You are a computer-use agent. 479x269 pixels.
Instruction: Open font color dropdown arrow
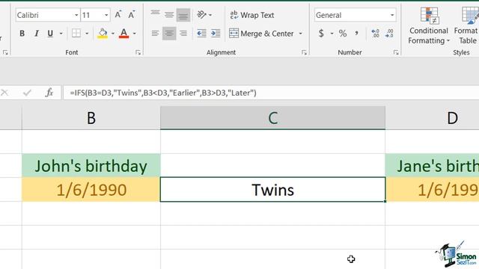point(135,33)
